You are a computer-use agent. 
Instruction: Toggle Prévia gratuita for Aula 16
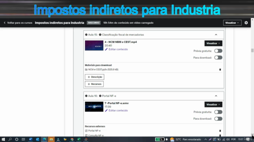coord(218,112)
